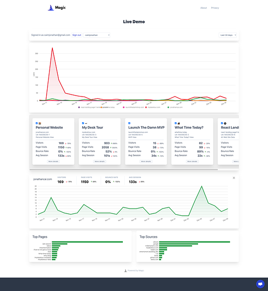
Task: Click the 903 visitors value on My Desk Tour
Action: (107, 143)
